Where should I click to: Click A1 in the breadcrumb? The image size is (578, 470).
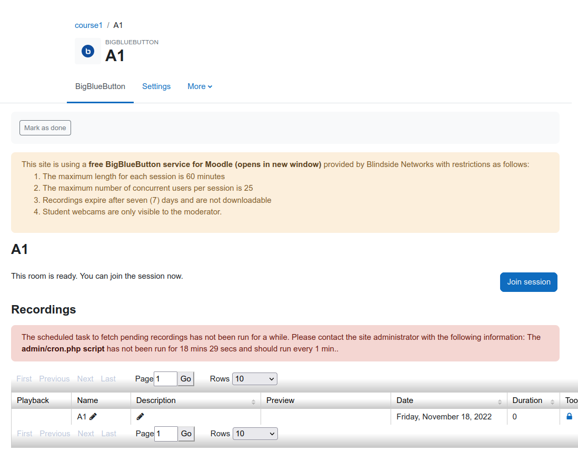point(118,25)
